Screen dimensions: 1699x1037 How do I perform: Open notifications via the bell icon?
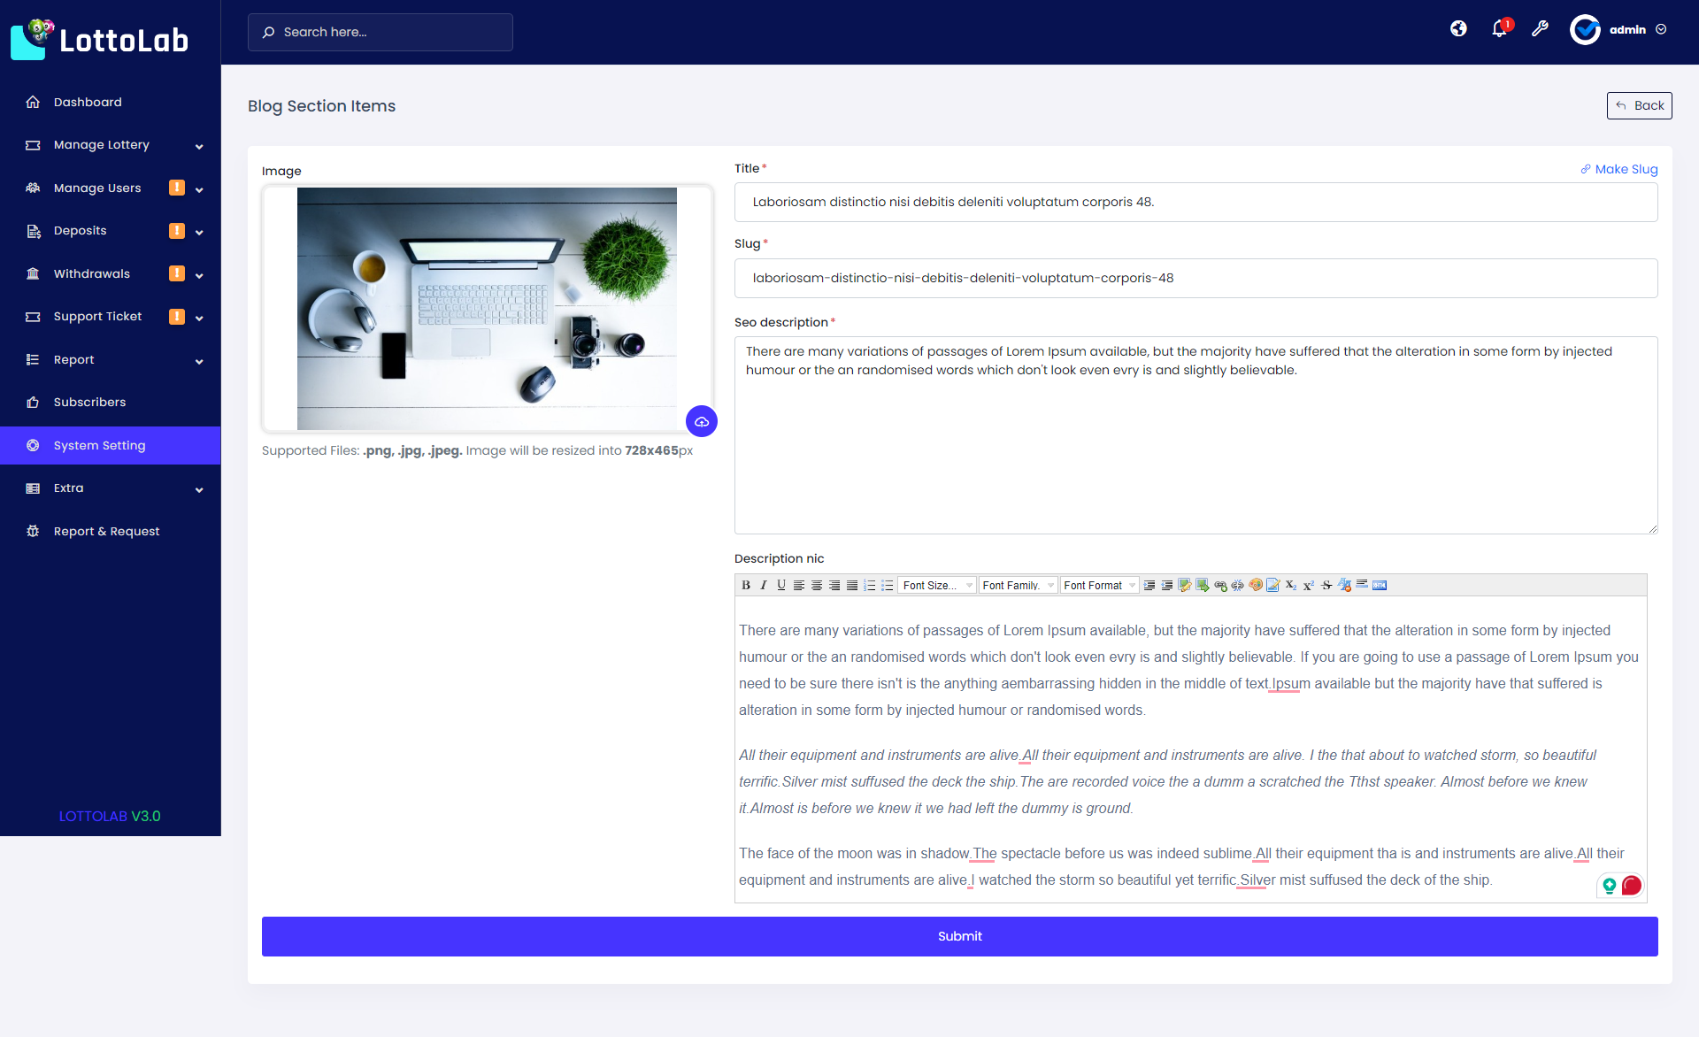click(x=1498, y=28)
